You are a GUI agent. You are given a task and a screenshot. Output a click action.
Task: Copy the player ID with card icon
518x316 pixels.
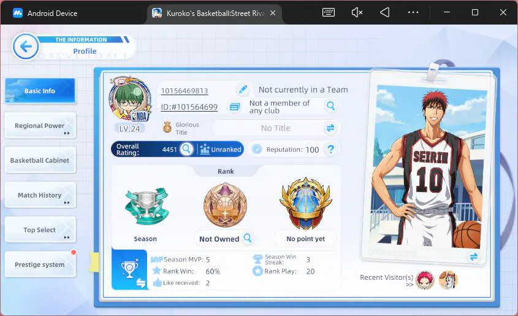coord(235,107)
